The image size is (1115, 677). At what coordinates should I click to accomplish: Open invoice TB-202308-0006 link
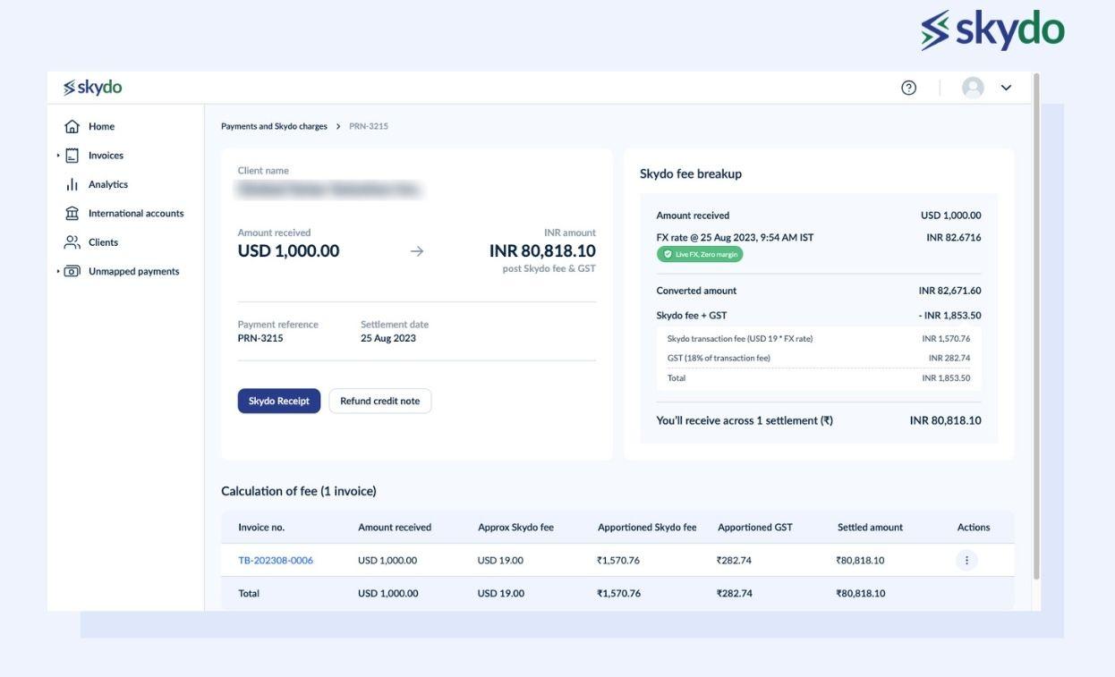[x=276, y=558]
